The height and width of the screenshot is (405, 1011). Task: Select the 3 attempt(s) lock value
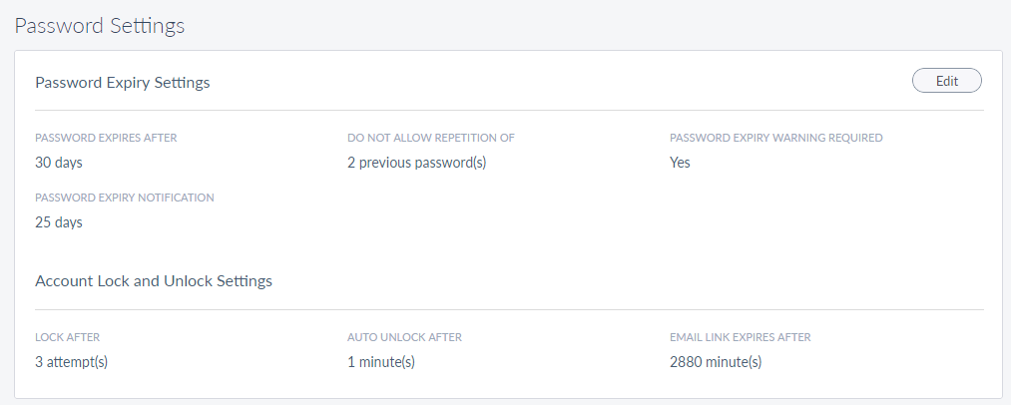[x=72, y=362]
